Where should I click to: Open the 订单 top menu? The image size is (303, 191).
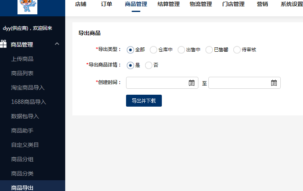click(107, 4)
